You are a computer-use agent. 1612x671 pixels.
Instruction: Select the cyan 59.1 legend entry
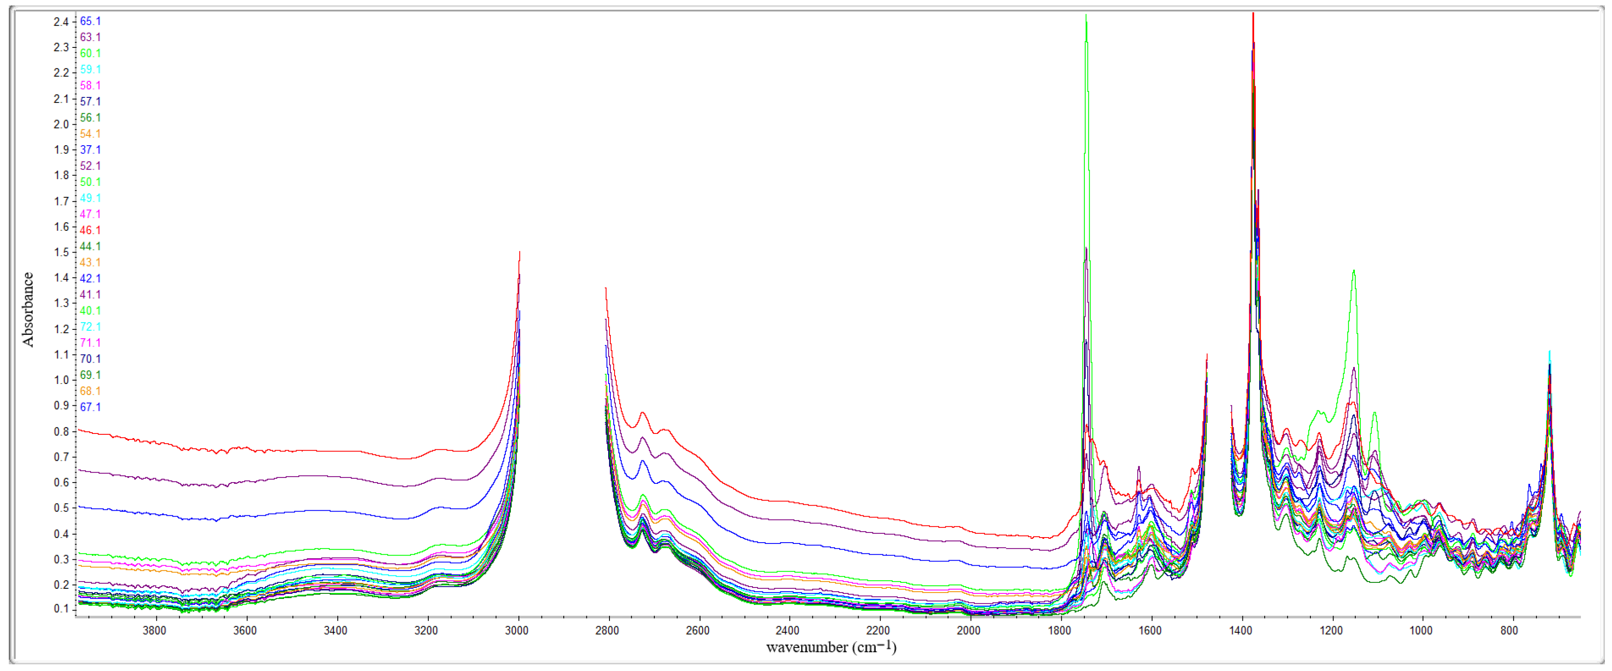[x=90, y=70]
